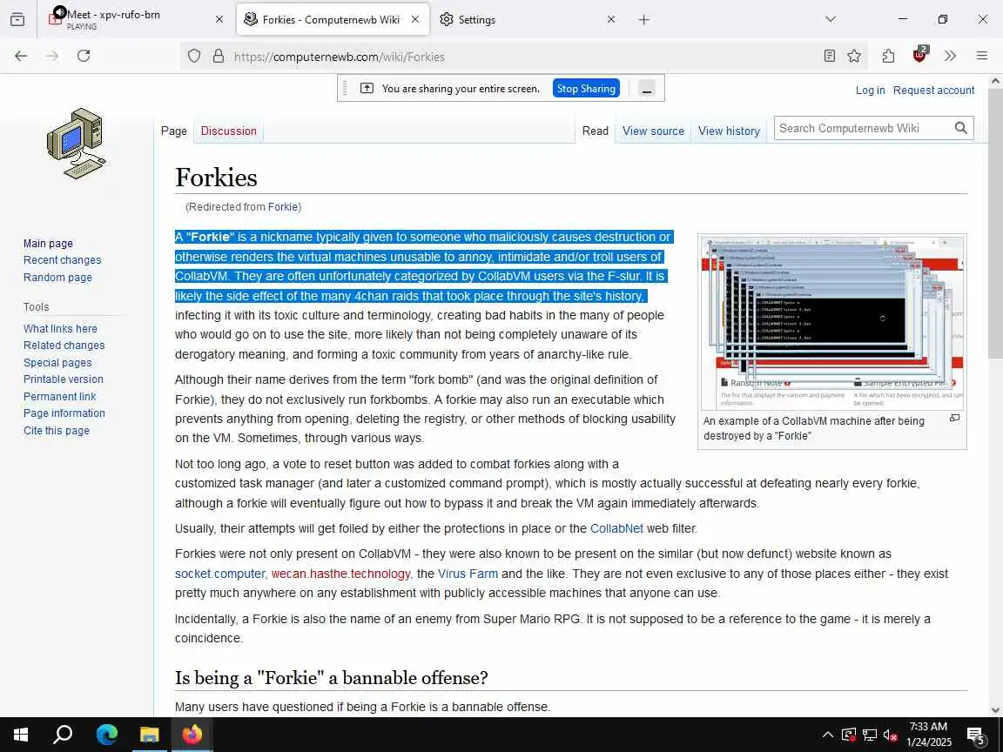1003x752 pixels.
Task: Click the page vertical scrollbar thumb
Action: (994, 224)
